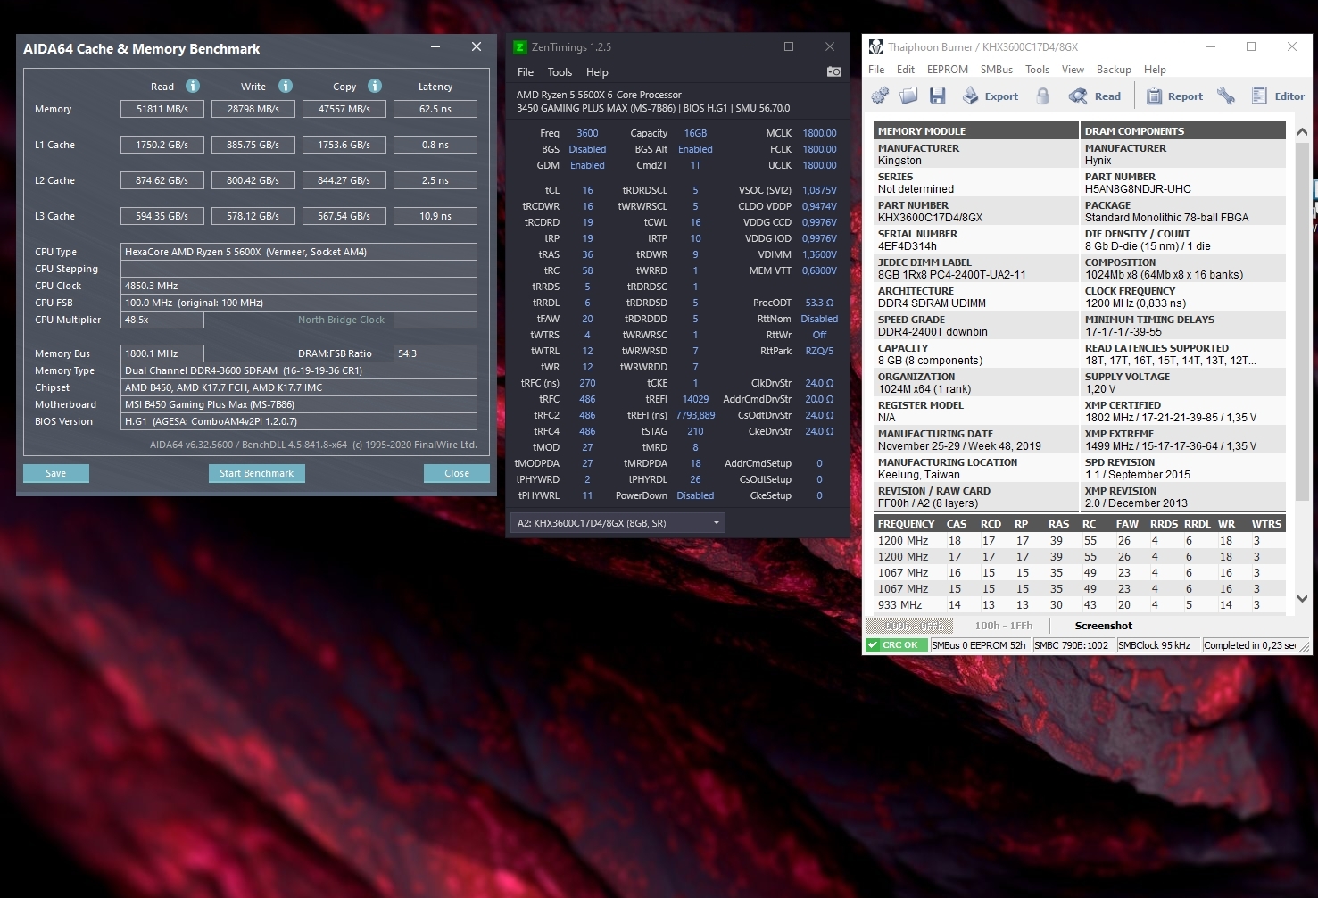This screenshot has width=1318, height=898.
Task: Click the tRFC 486 value in ZenTimings
Action: [587, 399]
